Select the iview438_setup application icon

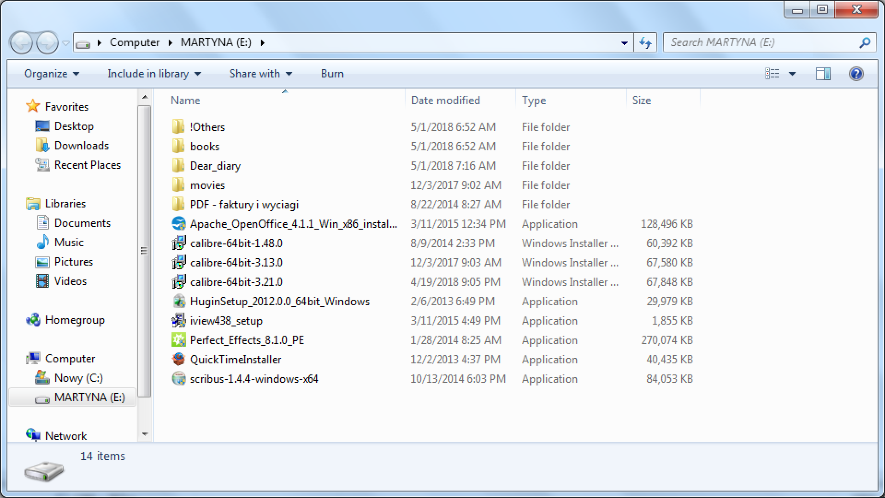tap(178, 320)
